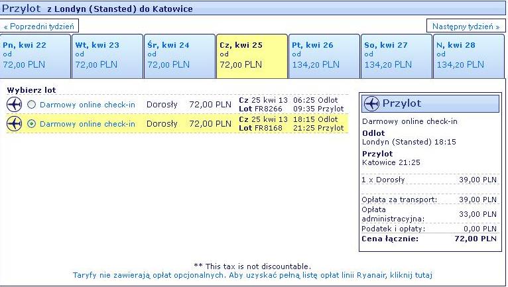This screenshot has width=508, height=287.
Task: Select the radio button for the 06:25 flight
Action: [31, 105]
